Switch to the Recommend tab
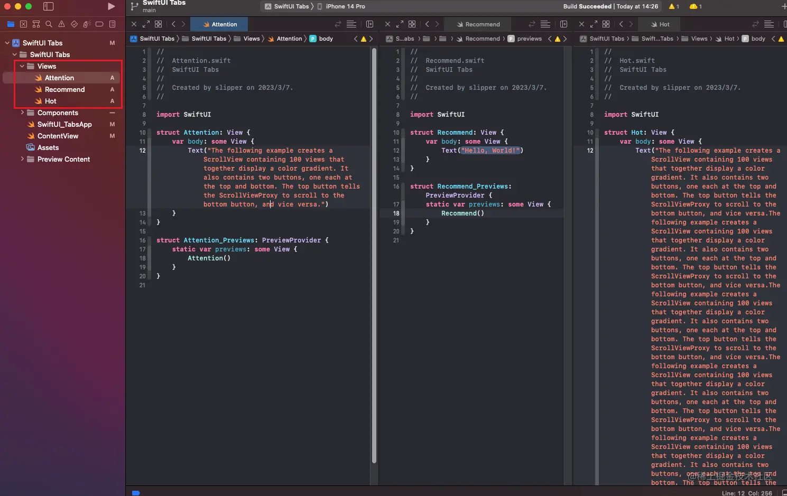The width and height of the screenshot is (787, 496). (478, 24)
